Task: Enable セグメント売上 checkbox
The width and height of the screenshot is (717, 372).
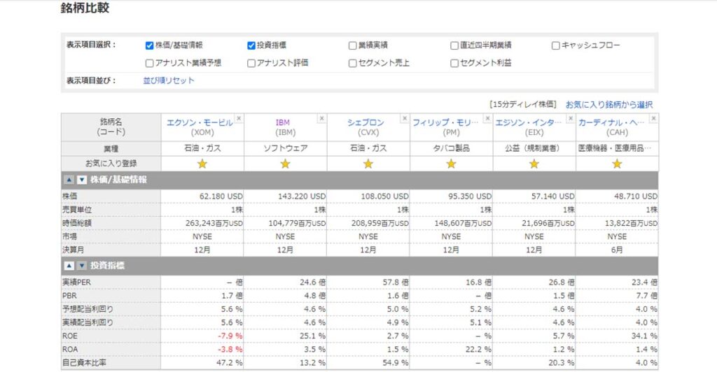Action: point(353,63)
